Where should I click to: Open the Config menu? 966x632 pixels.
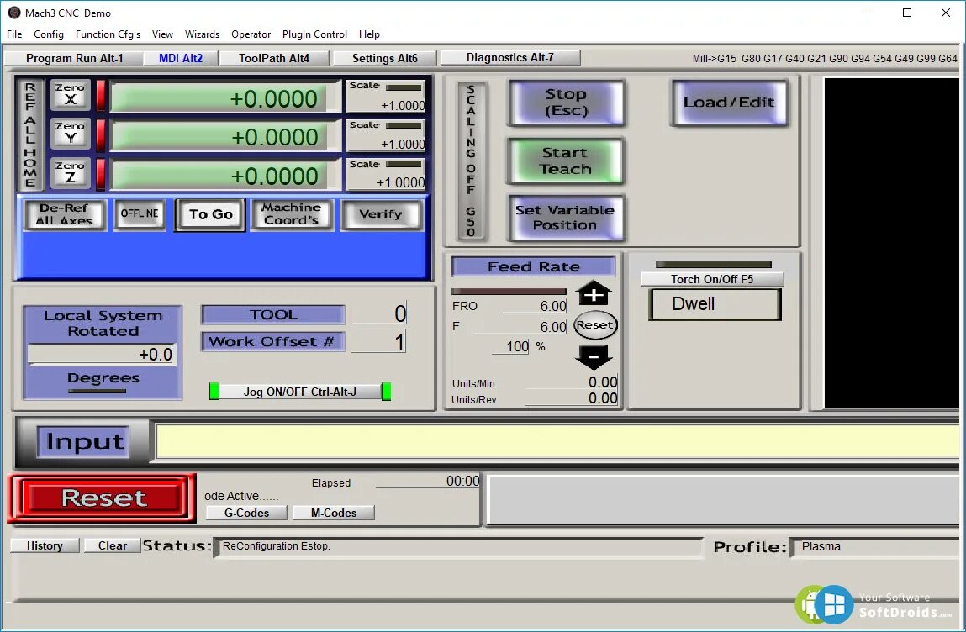click(x=49, y=34)
